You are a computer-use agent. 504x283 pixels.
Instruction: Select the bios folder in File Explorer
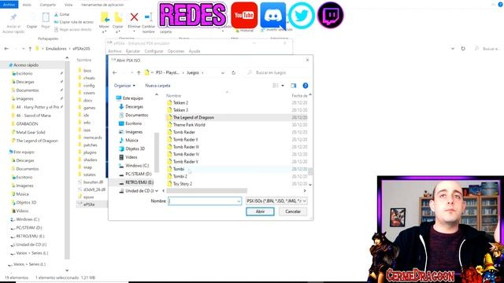point(87,71)
